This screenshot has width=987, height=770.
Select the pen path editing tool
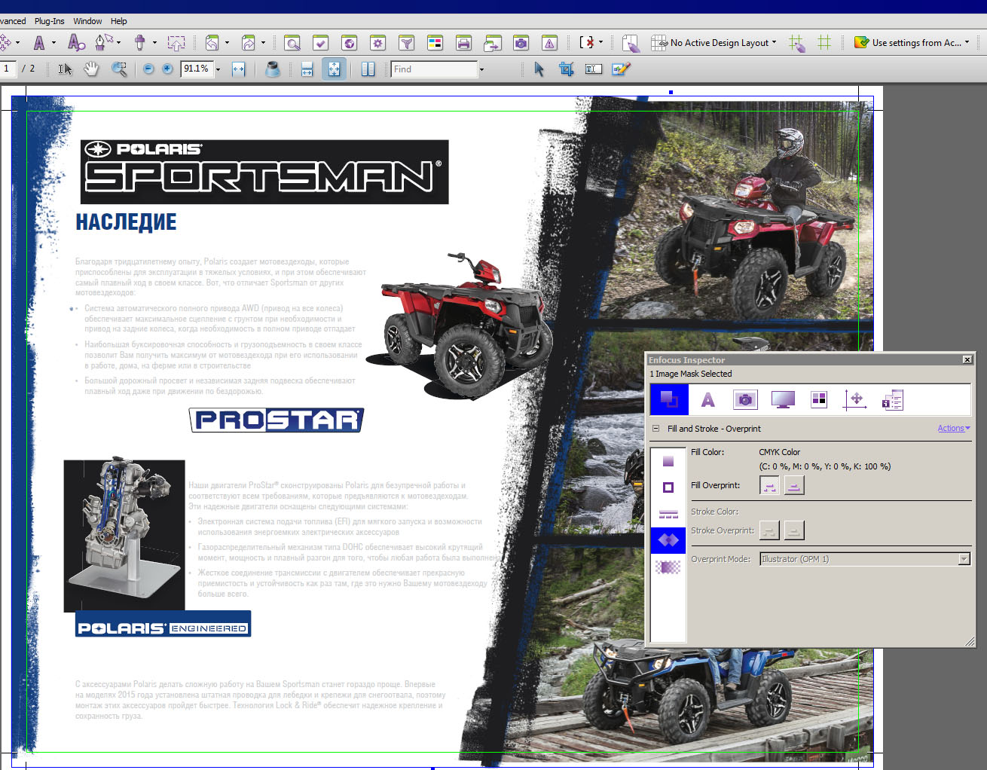(104, 42)
